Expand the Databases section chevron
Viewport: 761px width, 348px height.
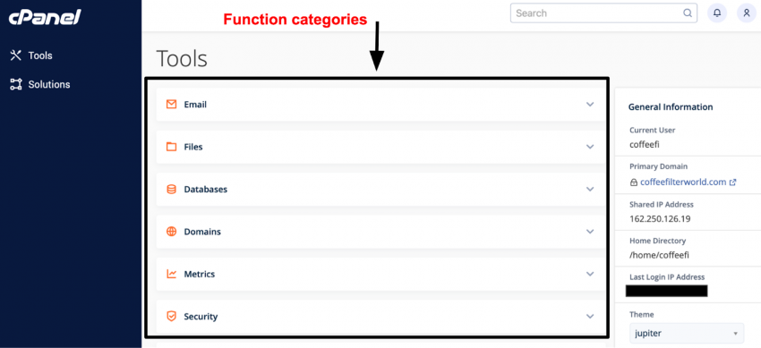click(590, 189)
